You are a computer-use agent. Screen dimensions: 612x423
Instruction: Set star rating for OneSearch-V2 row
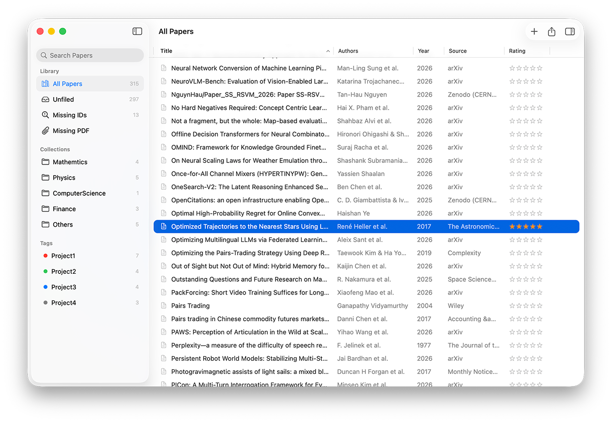pyautogui.click(x=526, y=187)
